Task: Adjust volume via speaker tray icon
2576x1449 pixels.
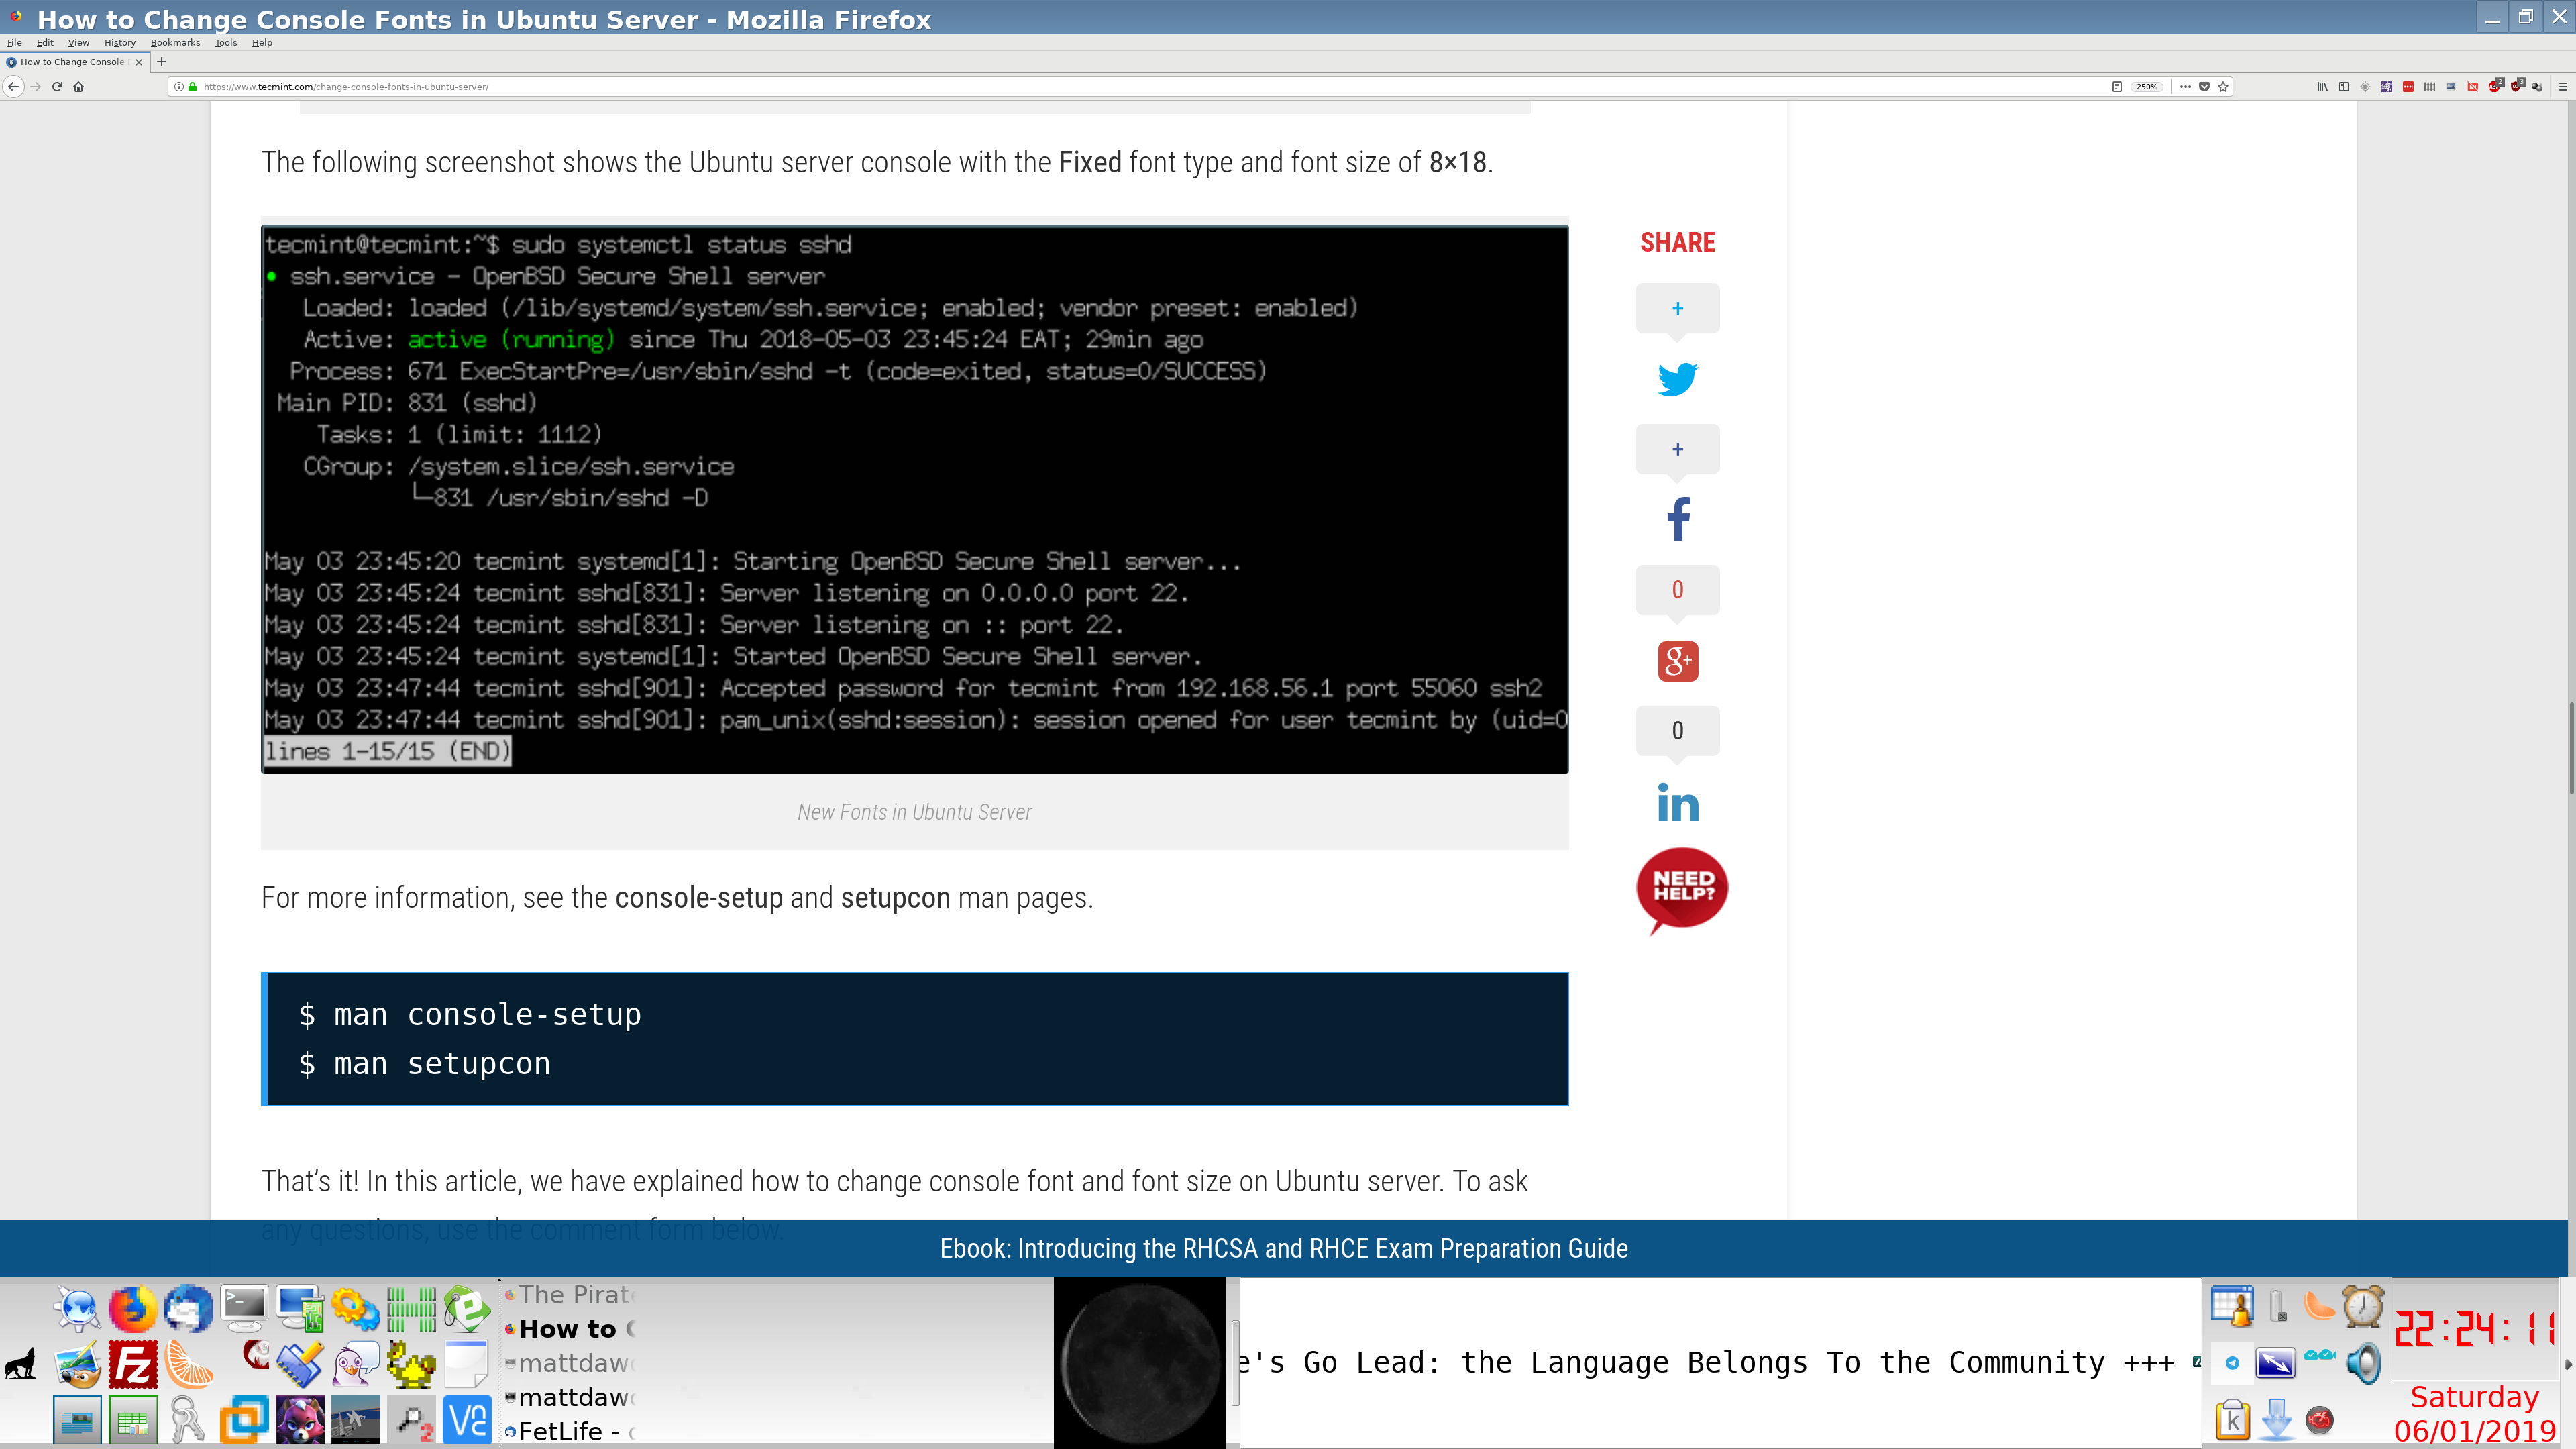Action: point(2364,1363)
